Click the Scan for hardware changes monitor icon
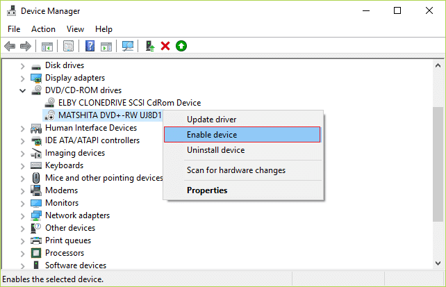Screen dimensions: 446x287 coord(128,46)
